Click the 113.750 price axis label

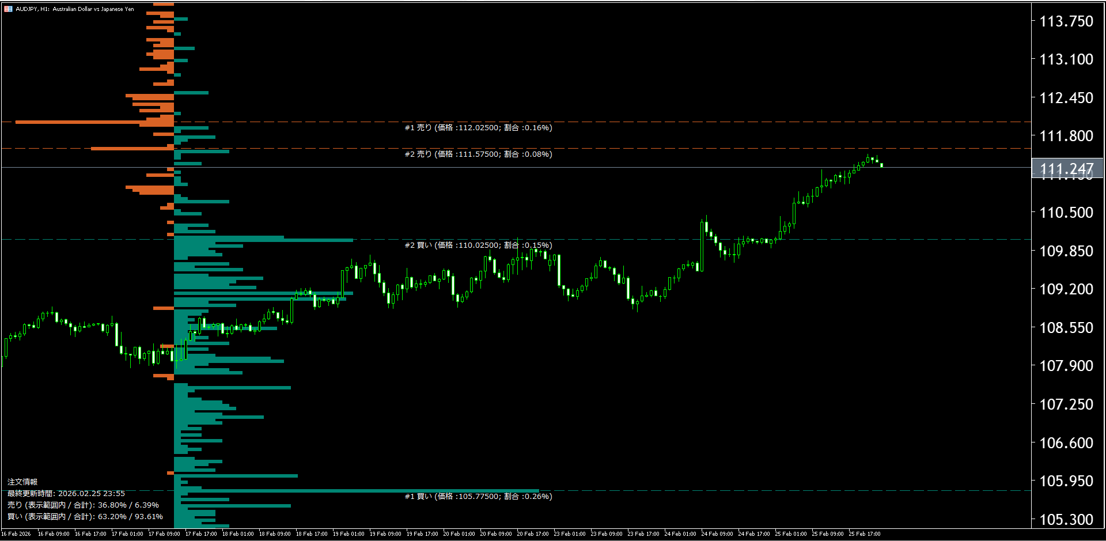pos(1066,21)
